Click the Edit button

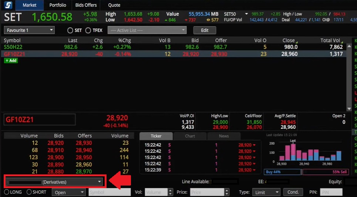(x=205, y=30)
